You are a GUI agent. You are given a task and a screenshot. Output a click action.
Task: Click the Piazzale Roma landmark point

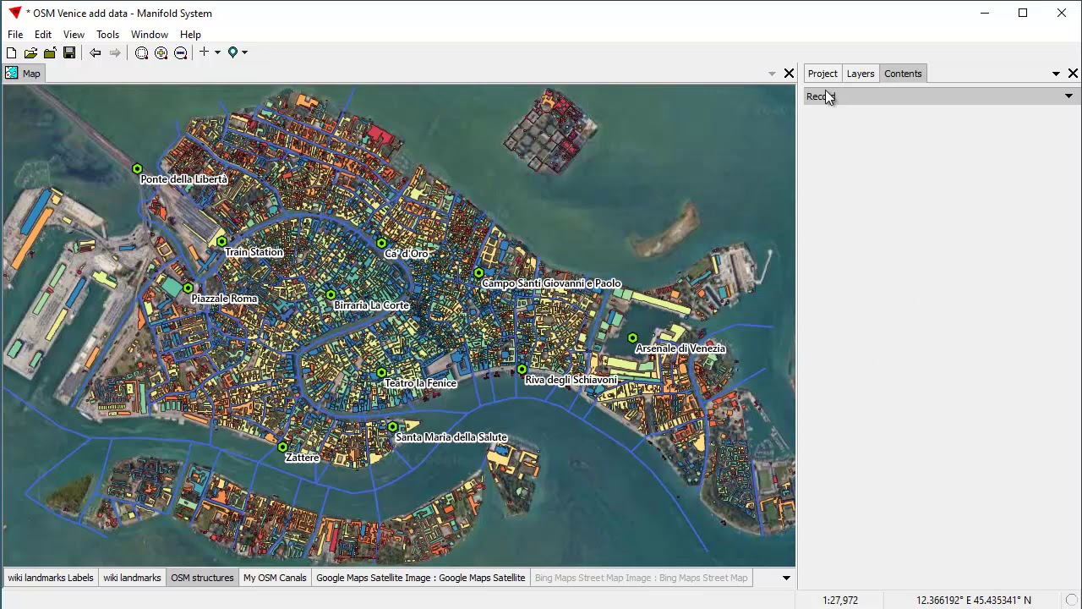click(x=189, y=288)
